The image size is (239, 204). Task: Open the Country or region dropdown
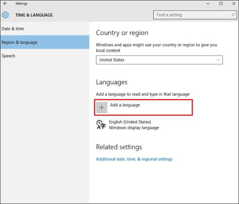click(x=159, y=60)
